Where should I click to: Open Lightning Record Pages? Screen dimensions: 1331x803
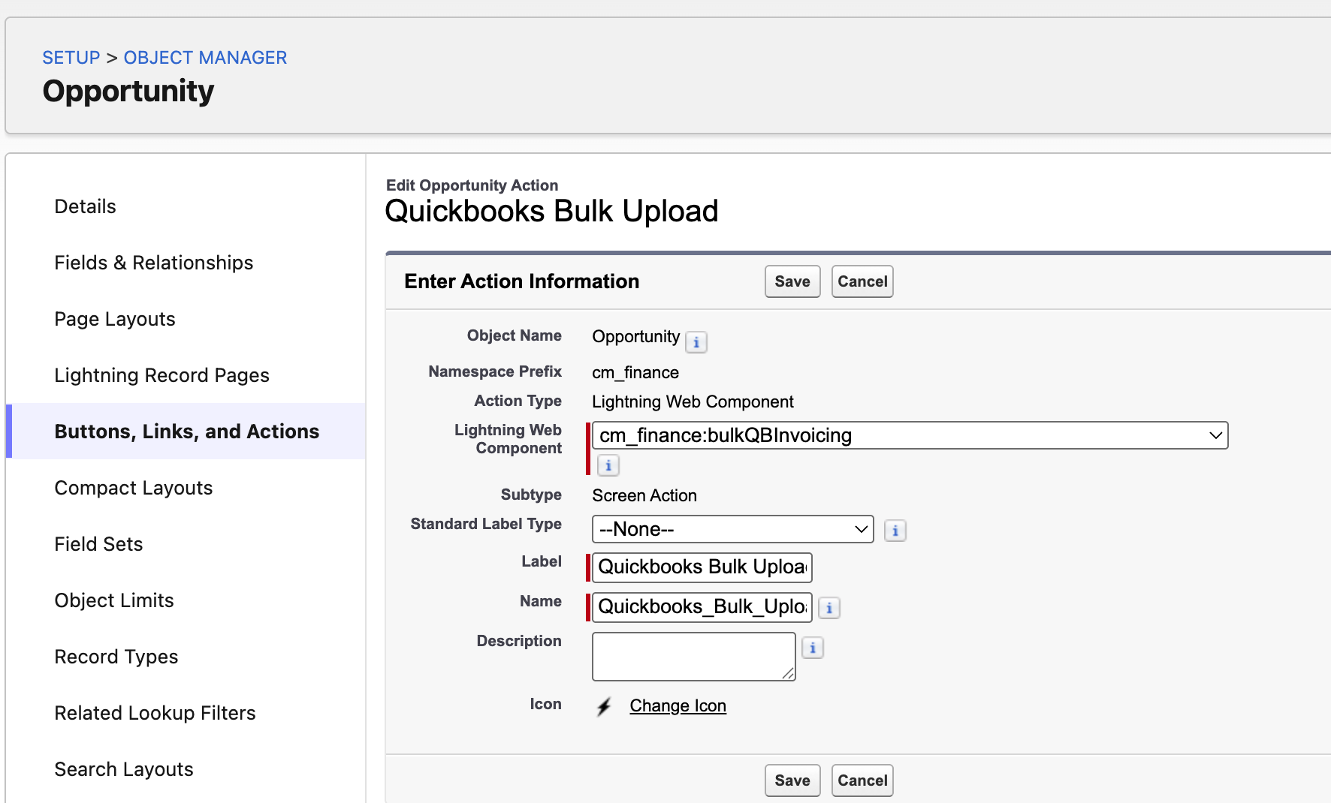[x=162, y=375]
